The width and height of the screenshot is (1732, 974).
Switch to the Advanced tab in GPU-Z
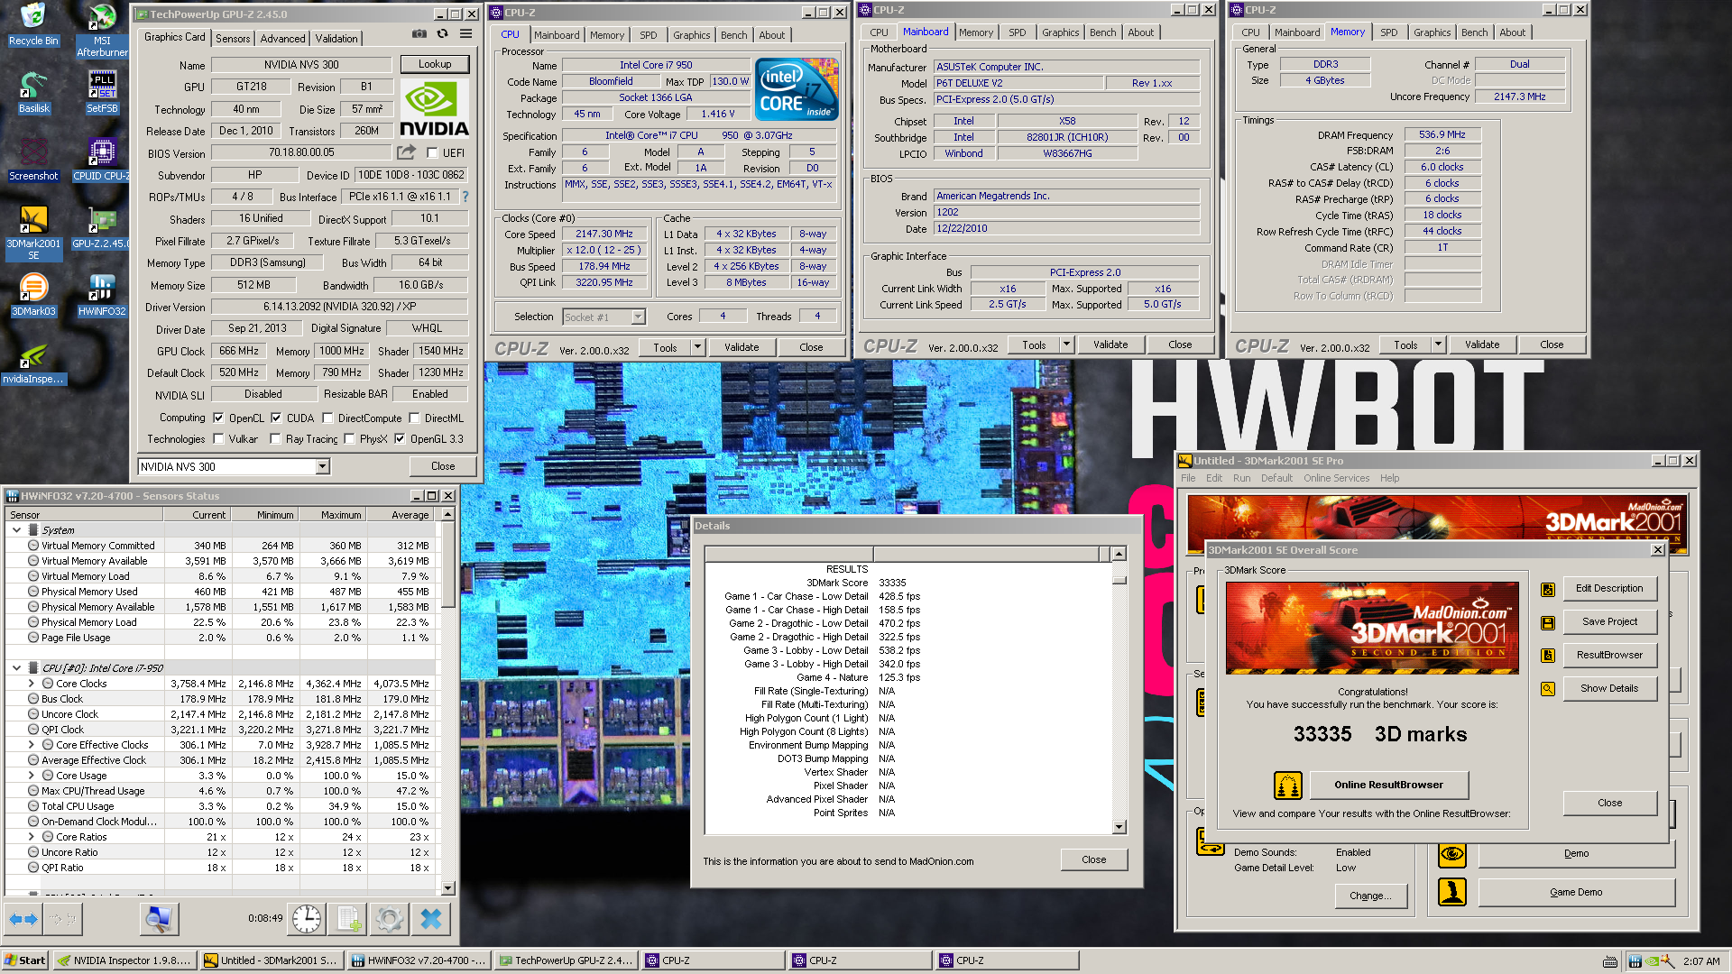point(282,39)
